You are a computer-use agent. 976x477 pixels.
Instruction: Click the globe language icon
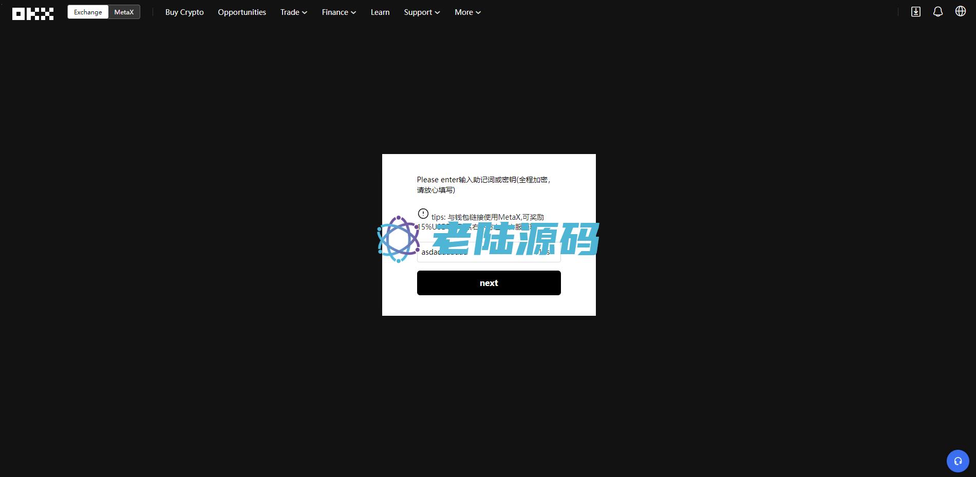tap(960, 11)
